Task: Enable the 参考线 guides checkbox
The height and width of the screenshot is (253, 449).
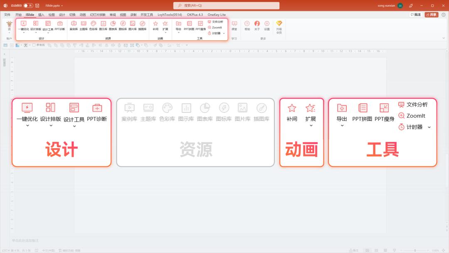Action: pyautogui.click(x=34, y=45)
